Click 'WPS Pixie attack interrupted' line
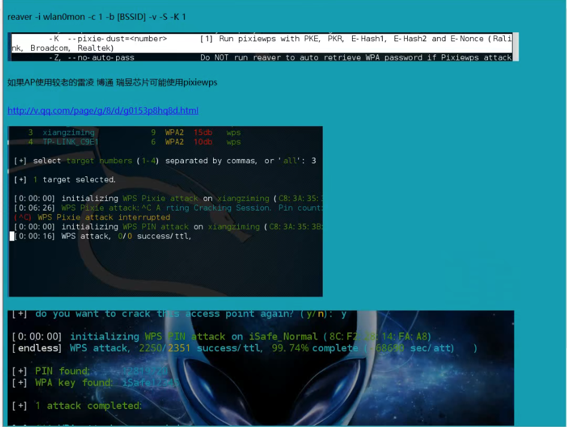Screen dimensions: 567x427 [x=92, y=217]
